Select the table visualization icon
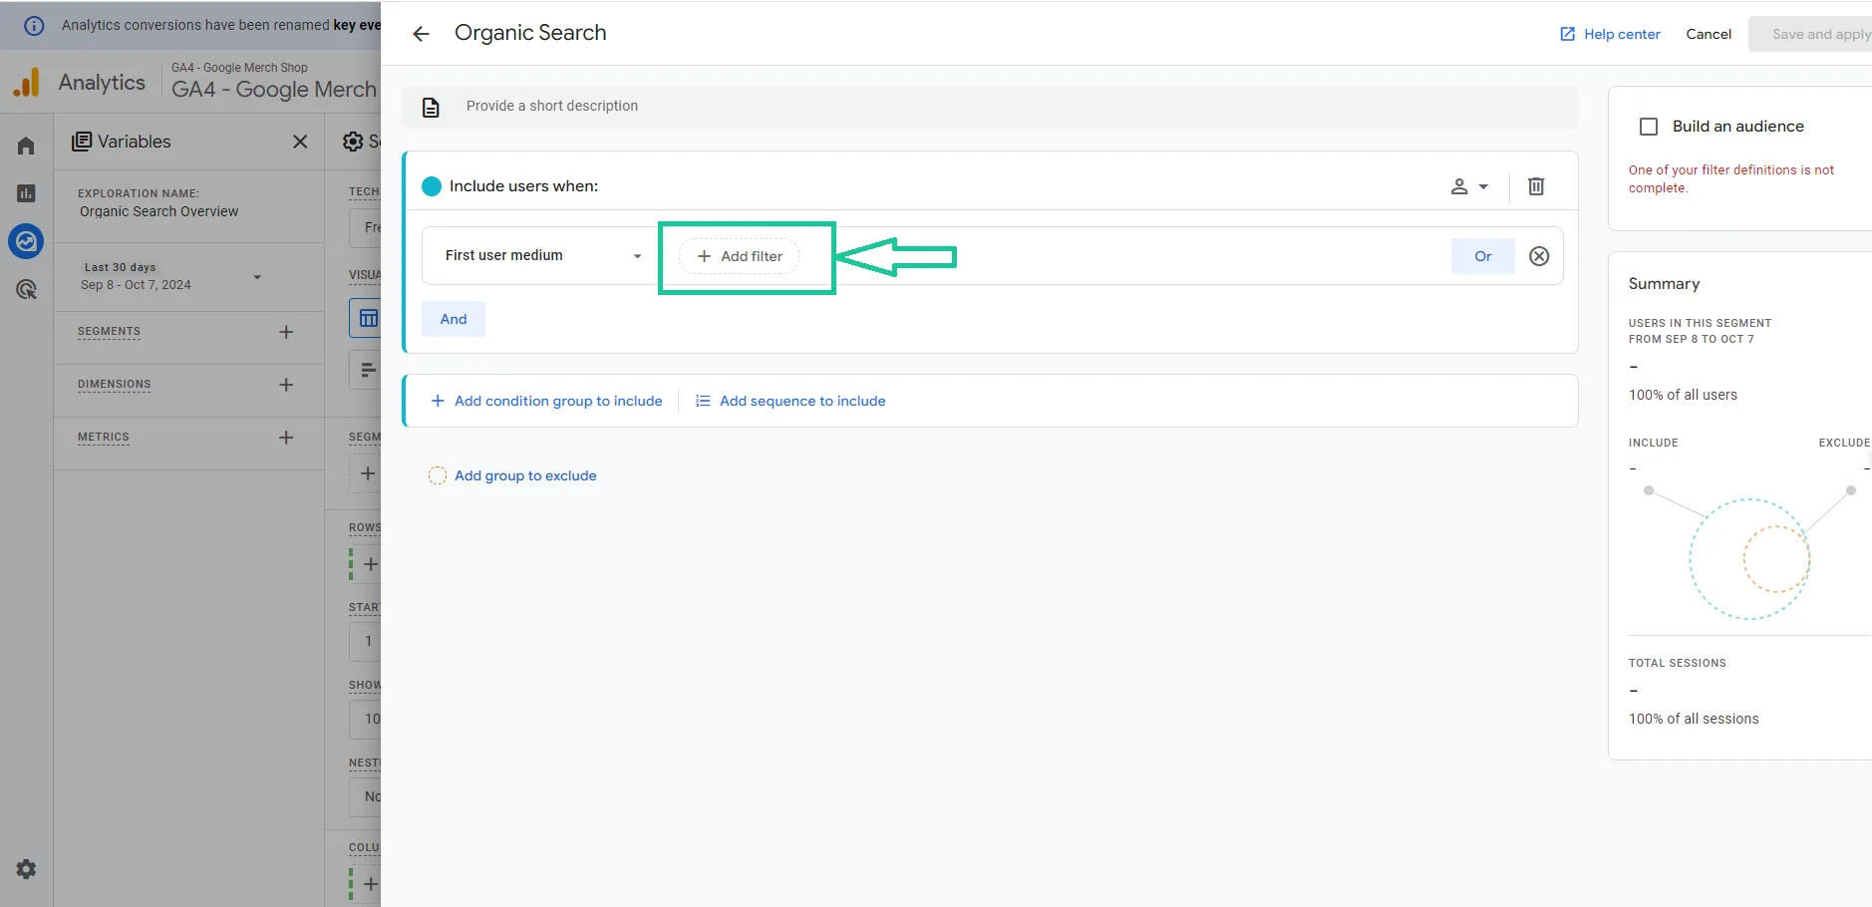The width and height of the screenshot is (1872, 907). [x=367, y=318]
